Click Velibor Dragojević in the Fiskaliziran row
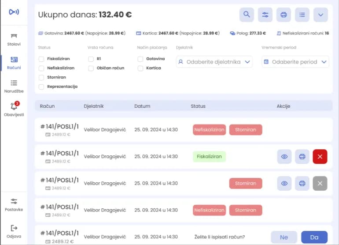Screen dimensions: 339x245 click(x=105, y=157)
